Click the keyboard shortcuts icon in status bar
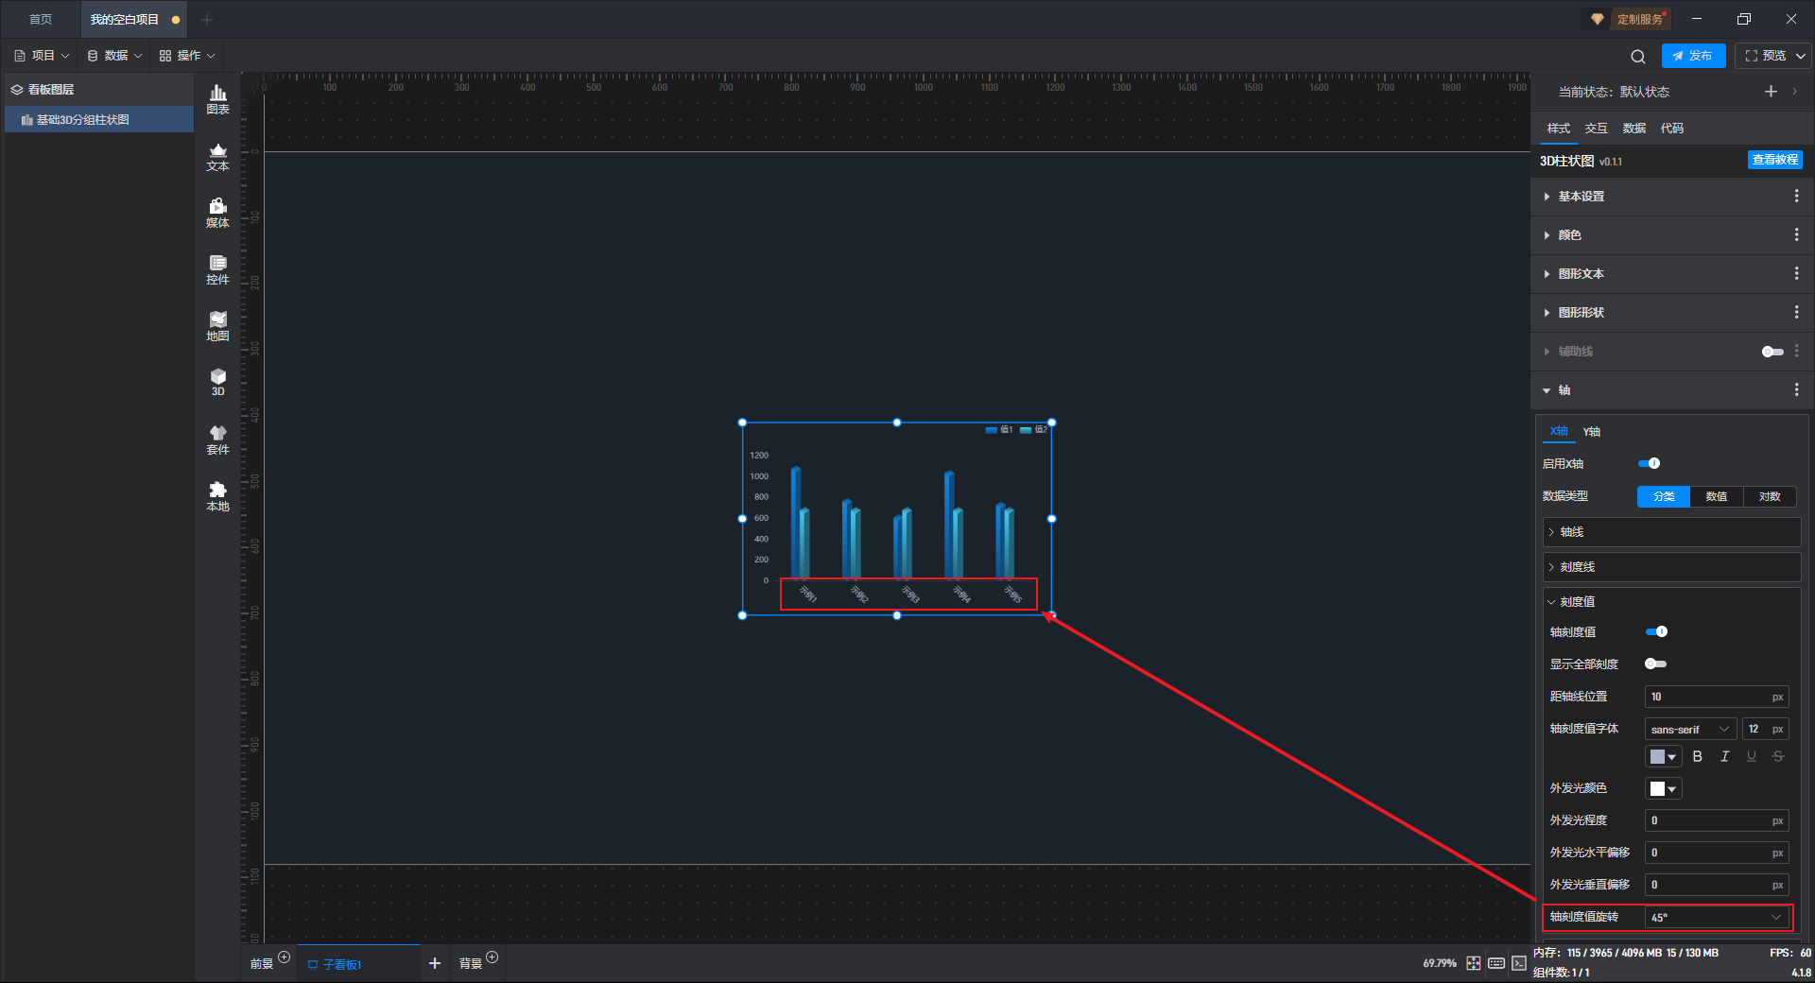 point(1496,963)
